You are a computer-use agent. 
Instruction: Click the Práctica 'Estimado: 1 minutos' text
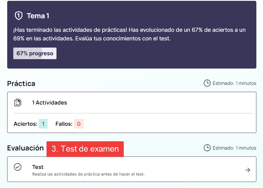pos(234,83)
